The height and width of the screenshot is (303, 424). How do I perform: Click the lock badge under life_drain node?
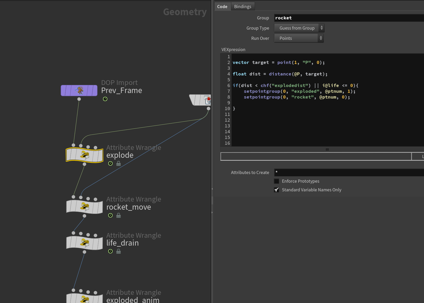click(119, 251)
